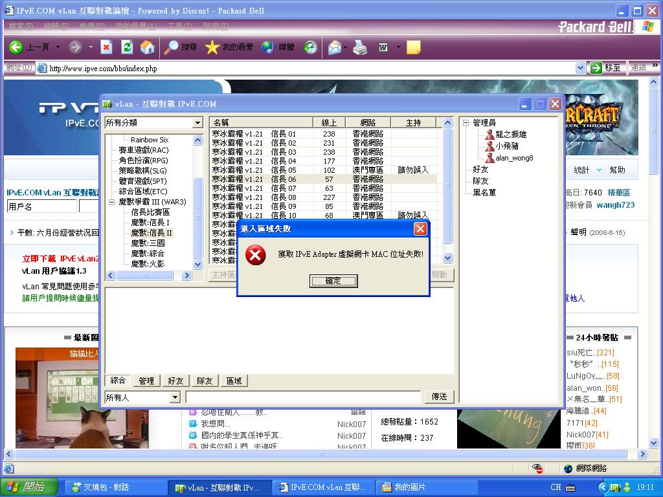Open the History toolbar icon
This screenshot has height=497, width=663.
(x=311, y=47)
